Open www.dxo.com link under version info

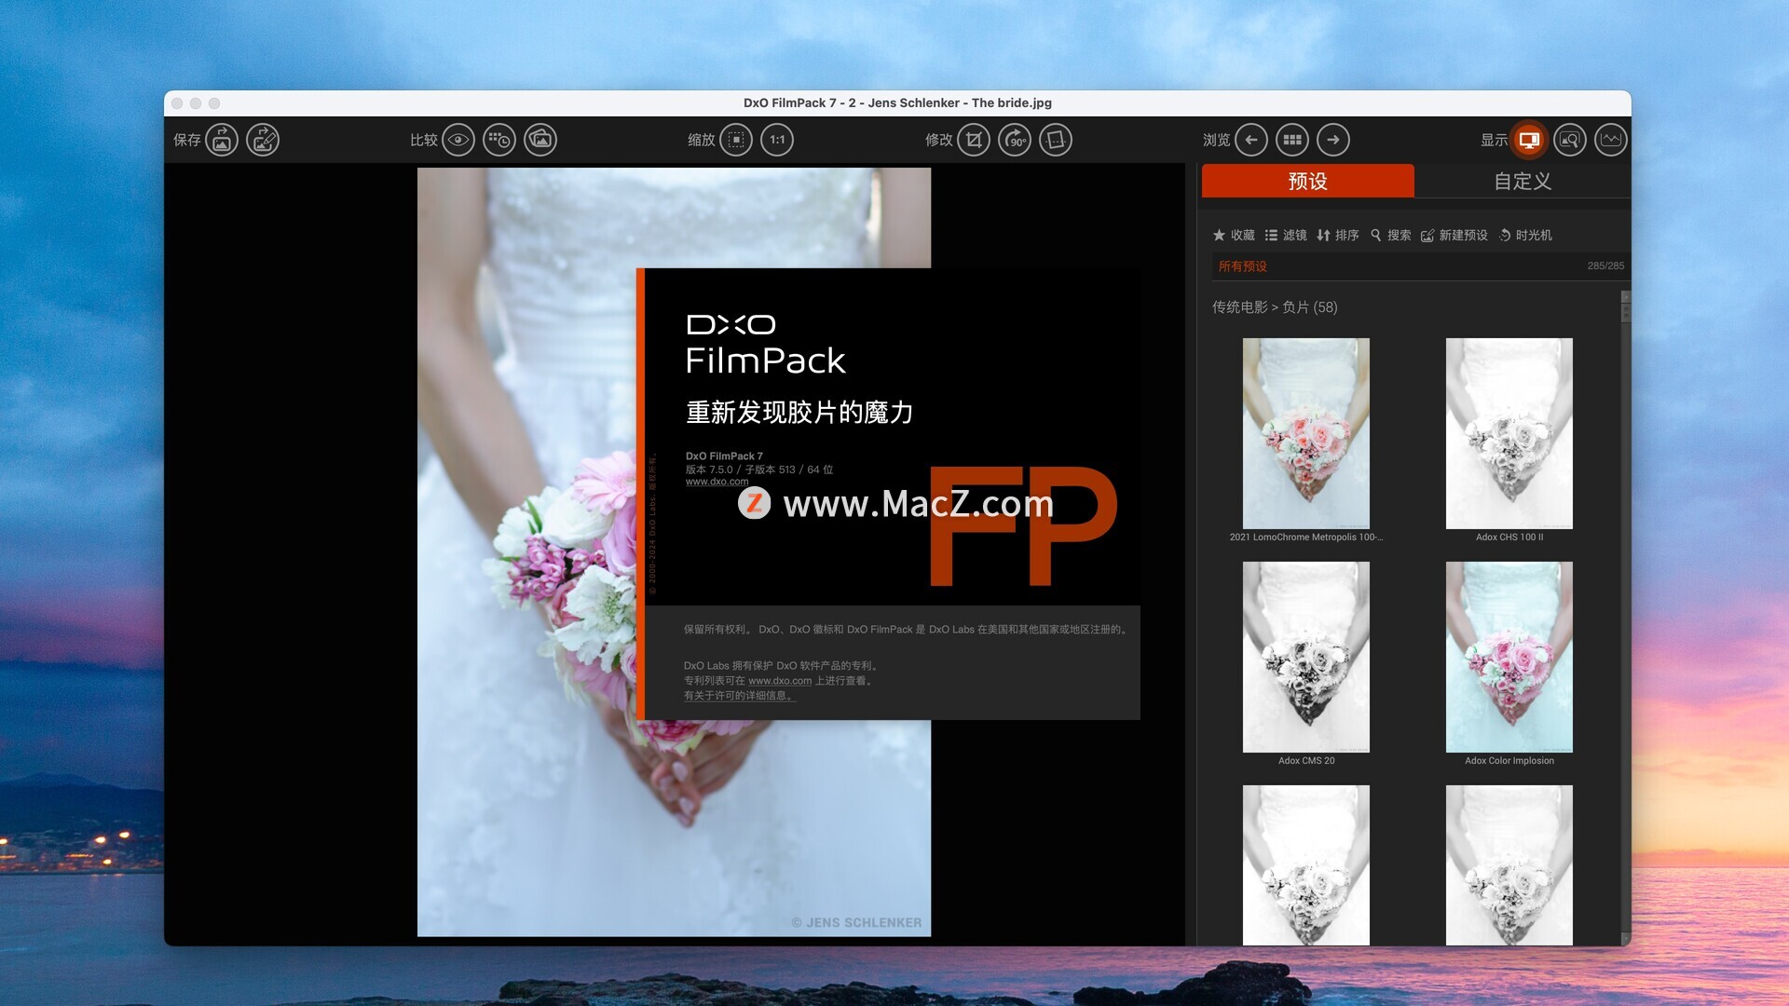(x=717, y=482)
